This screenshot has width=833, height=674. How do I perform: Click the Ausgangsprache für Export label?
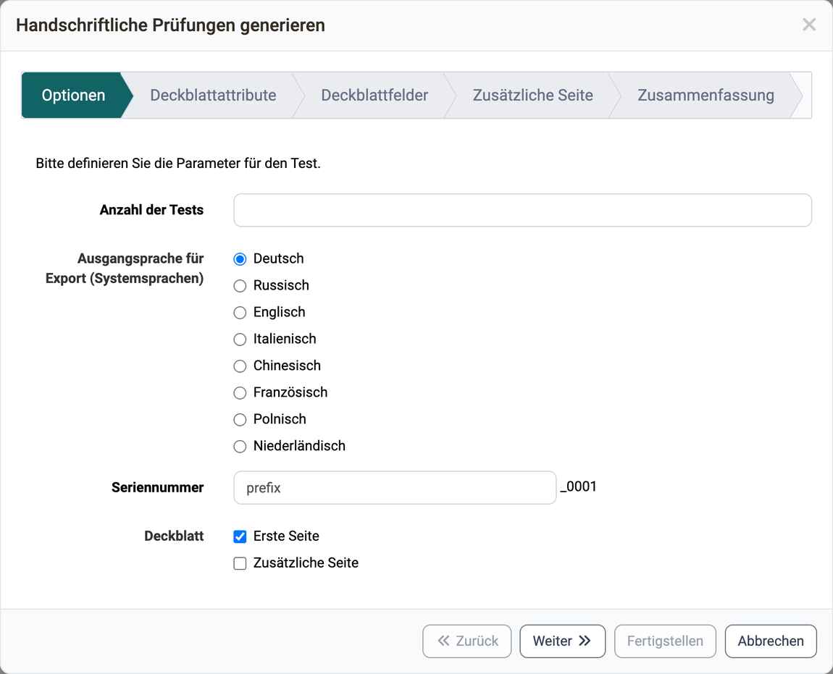tap(125, 268)
